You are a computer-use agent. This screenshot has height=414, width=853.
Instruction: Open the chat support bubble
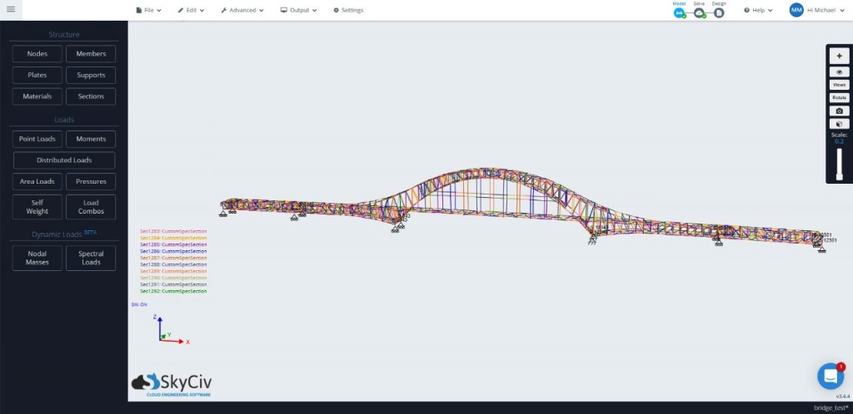tap(830, 376)
